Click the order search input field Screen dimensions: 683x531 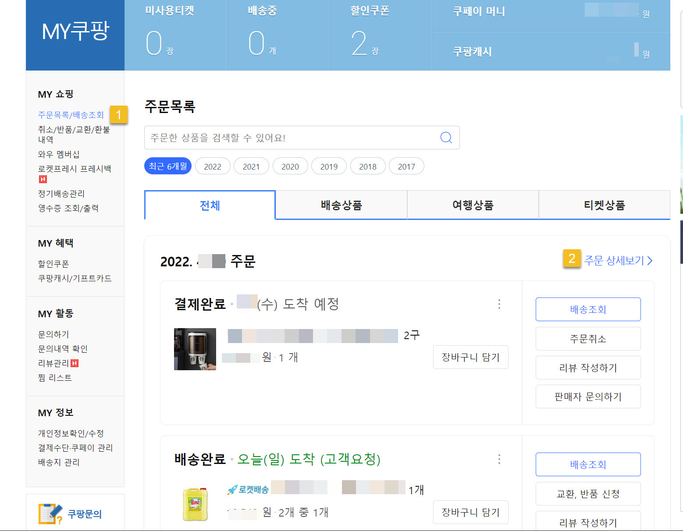pos(289,138)
